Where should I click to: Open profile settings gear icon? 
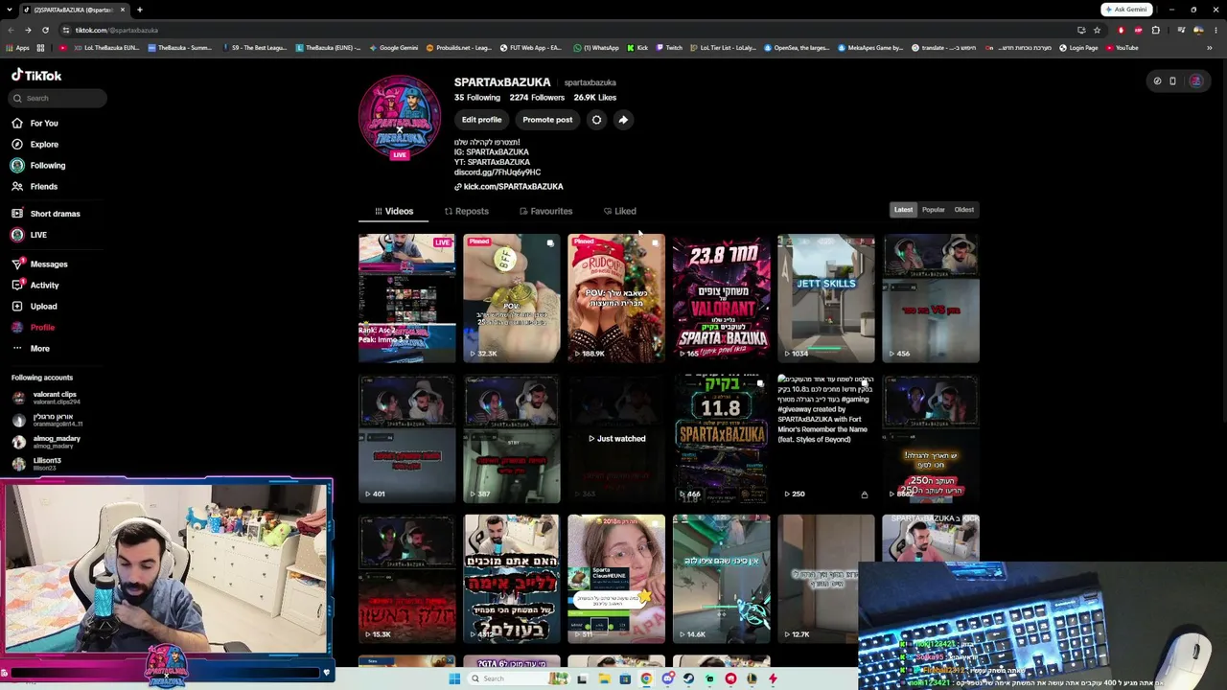coord(596,120)
